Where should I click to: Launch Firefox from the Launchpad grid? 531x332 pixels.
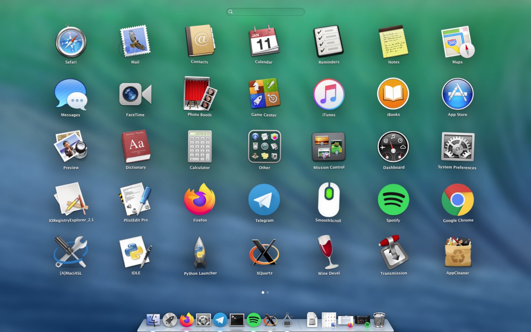200,199
